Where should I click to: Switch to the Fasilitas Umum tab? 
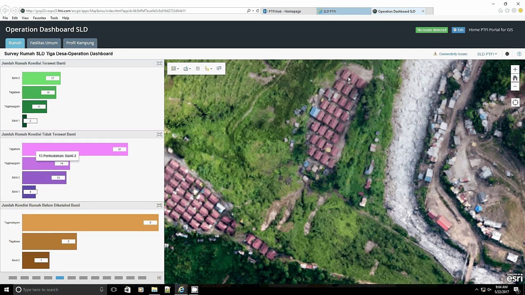pyautogui.click(x=44, y=43)
